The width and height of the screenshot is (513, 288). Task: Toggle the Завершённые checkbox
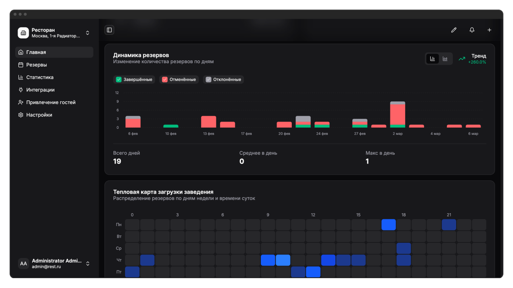(119, 80)
